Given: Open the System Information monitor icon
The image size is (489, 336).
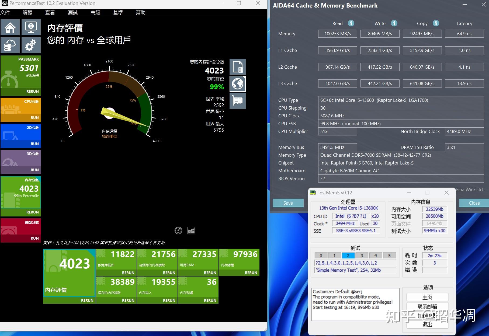Looking at the screenshot, I should pyautogui.click(x=31, y=27).
